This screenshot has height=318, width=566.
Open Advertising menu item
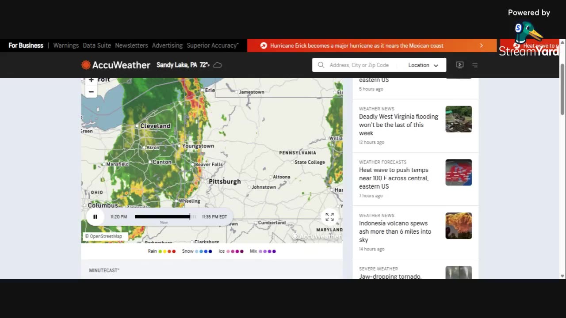coord(167,45)
